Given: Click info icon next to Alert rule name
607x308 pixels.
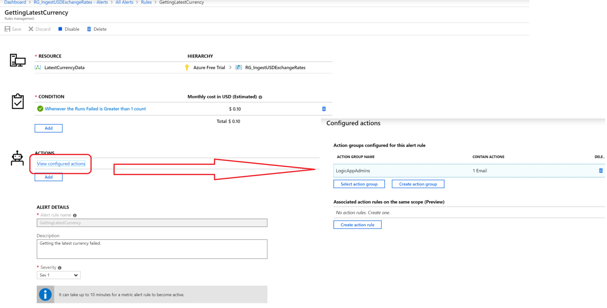Looking at the screenshot, I should [75, 215].
